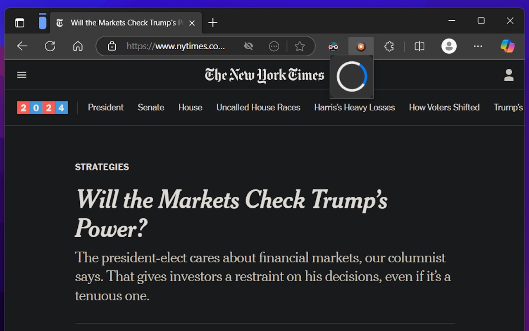Click the address bar URL field
The image size is (529, 331).
pyautogui.click(x=176, y=46)
